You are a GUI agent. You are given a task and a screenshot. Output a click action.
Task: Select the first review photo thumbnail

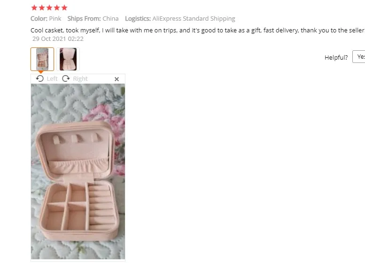(x=42, y=59)
